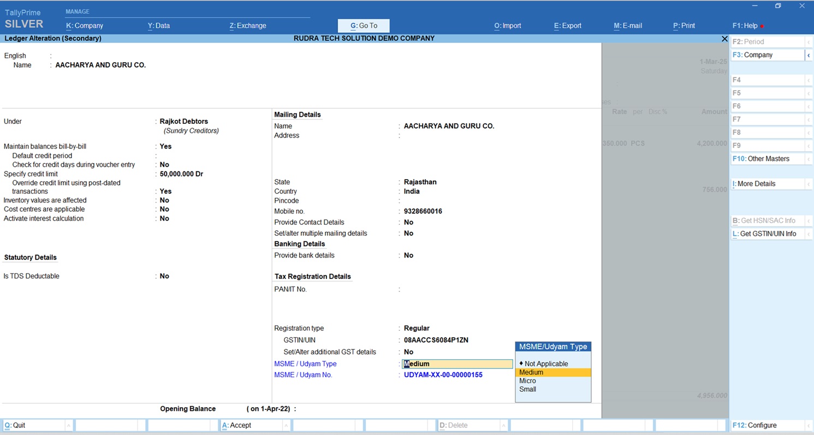Image resolution: width=814 pixels, height=435 pixels.
Task: Collapse the right panel via F3 Company chevron
Action: (x=809, y=55)
